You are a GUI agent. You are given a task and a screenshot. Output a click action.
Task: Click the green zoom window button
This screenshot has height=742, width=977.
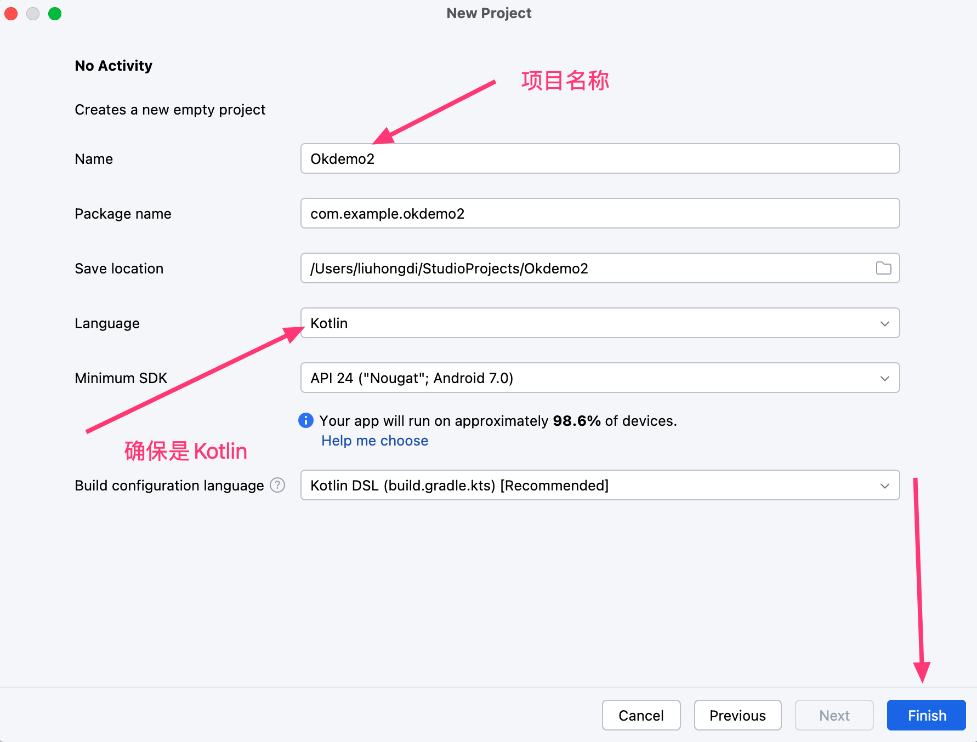(55, 13)
